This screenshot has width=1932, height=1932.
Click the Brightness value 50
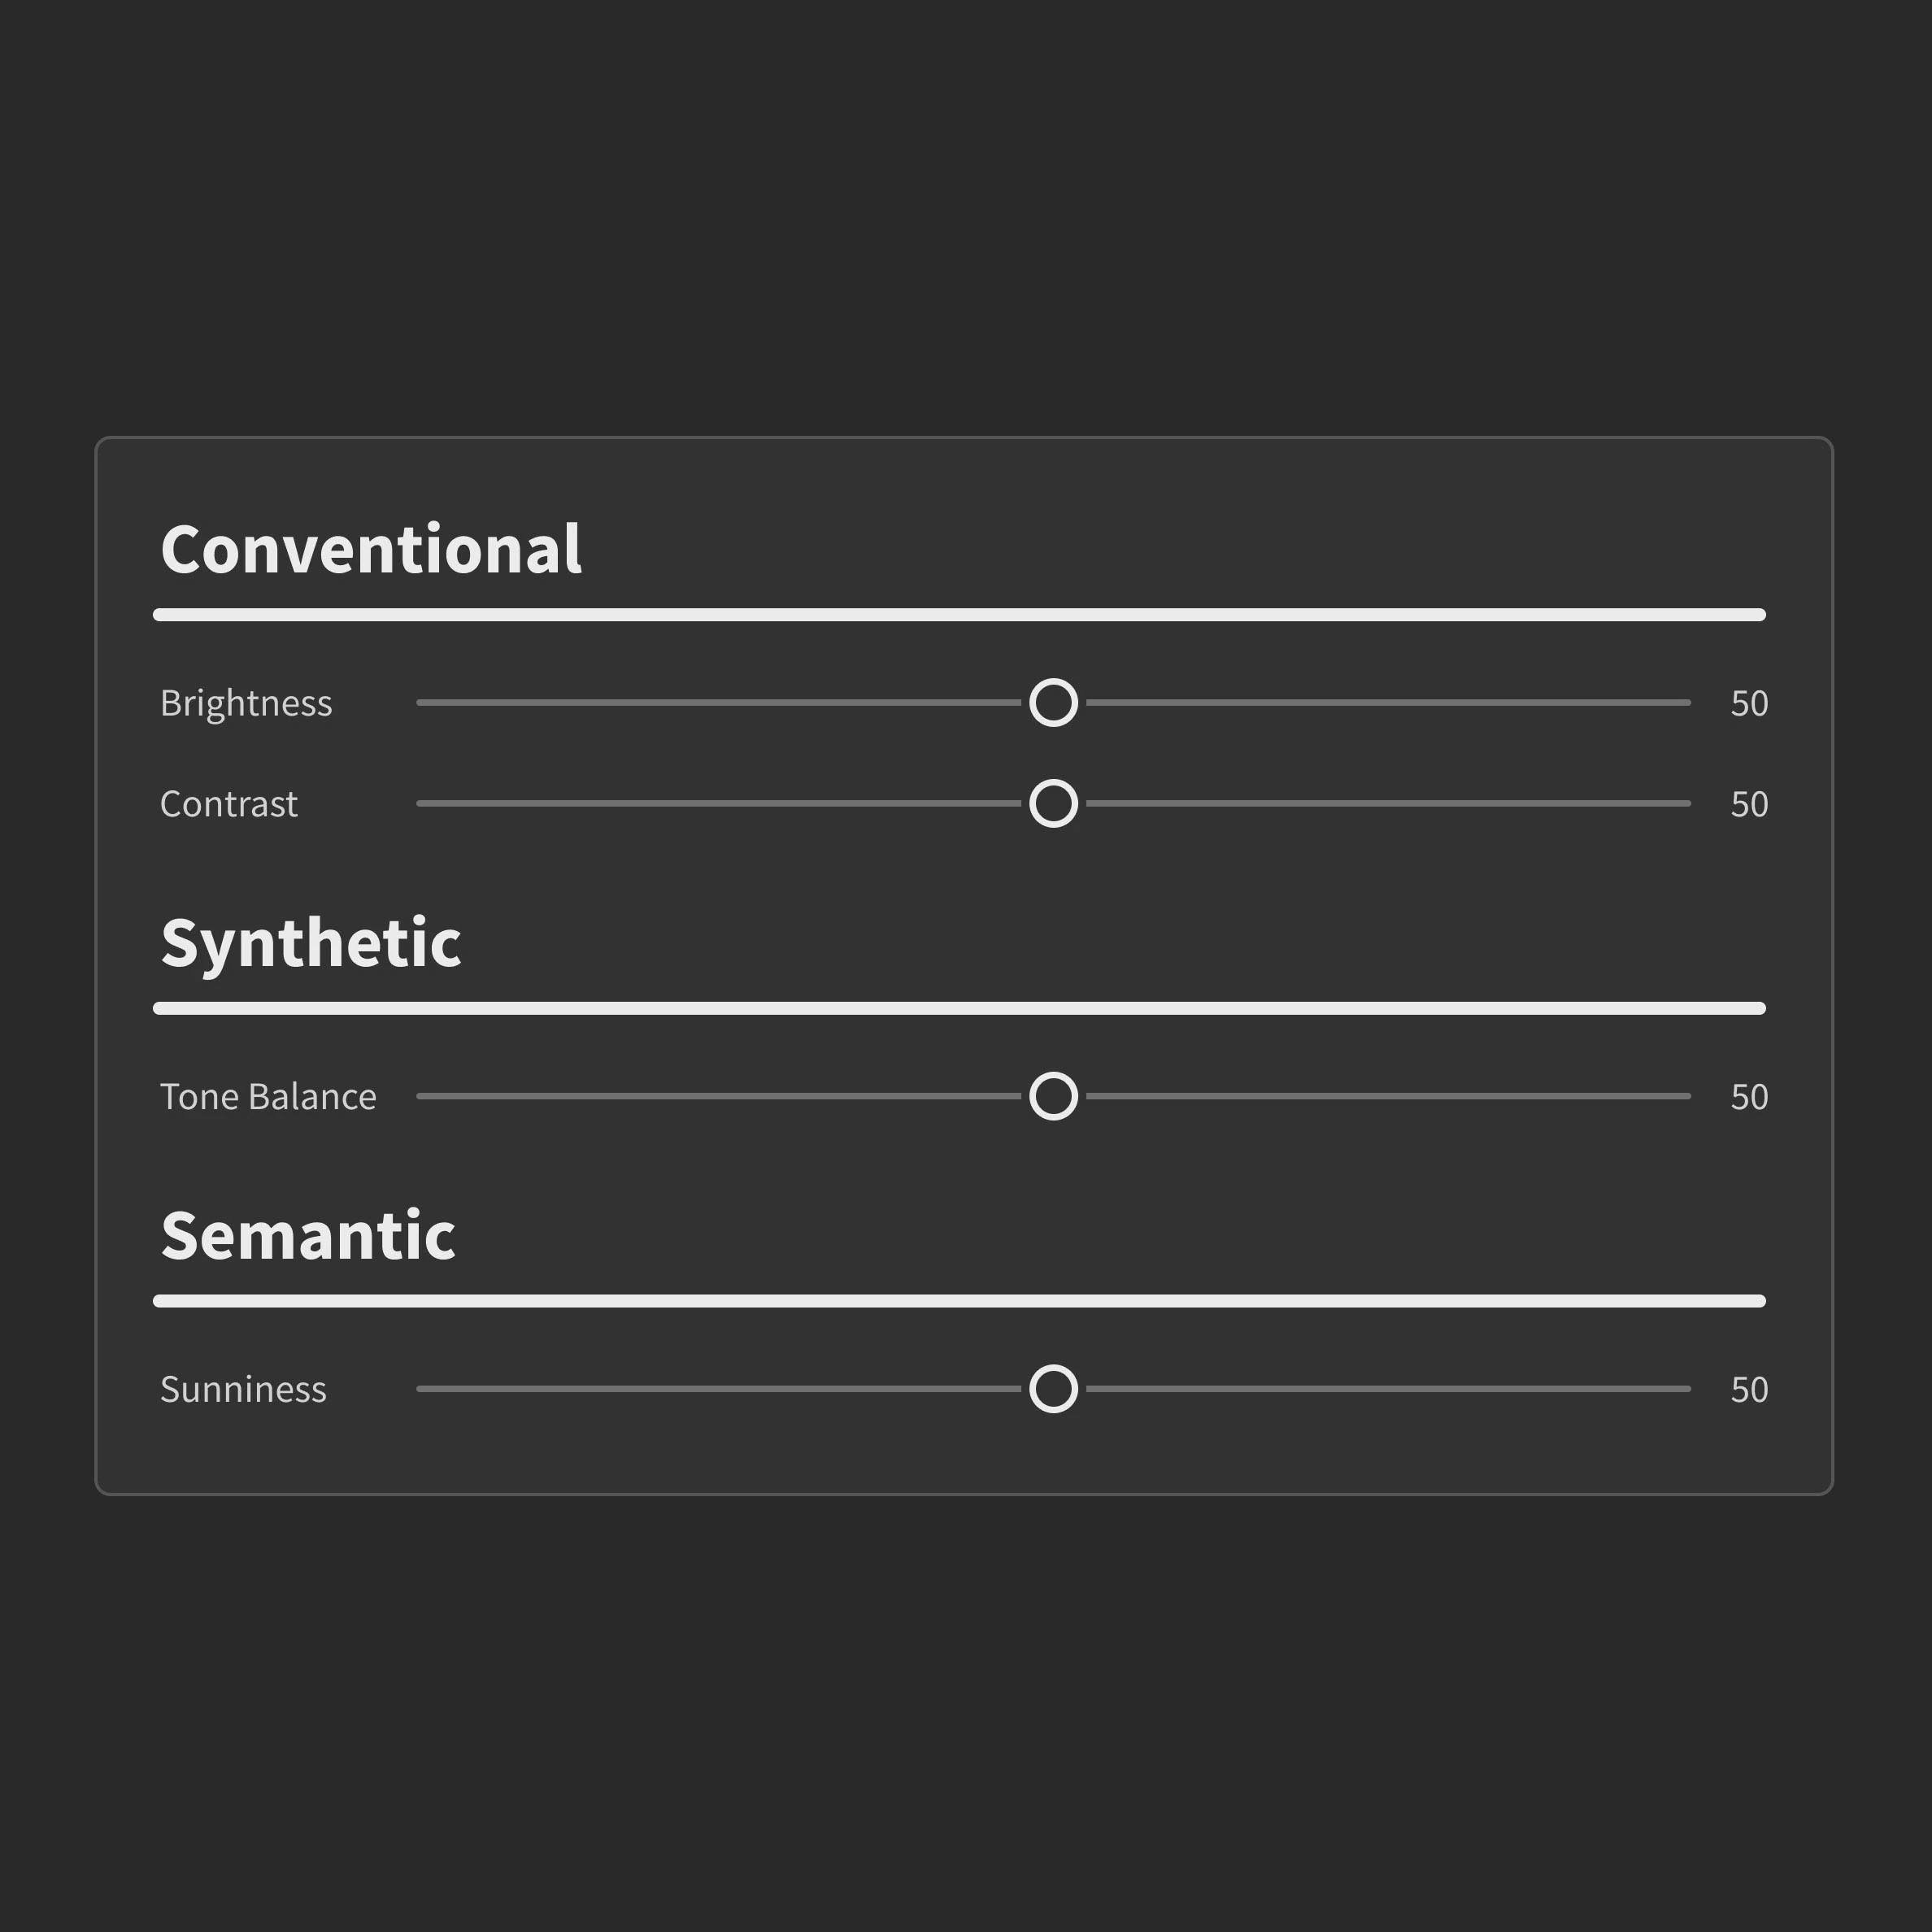pyautogui.click(x=1749, y=704)
